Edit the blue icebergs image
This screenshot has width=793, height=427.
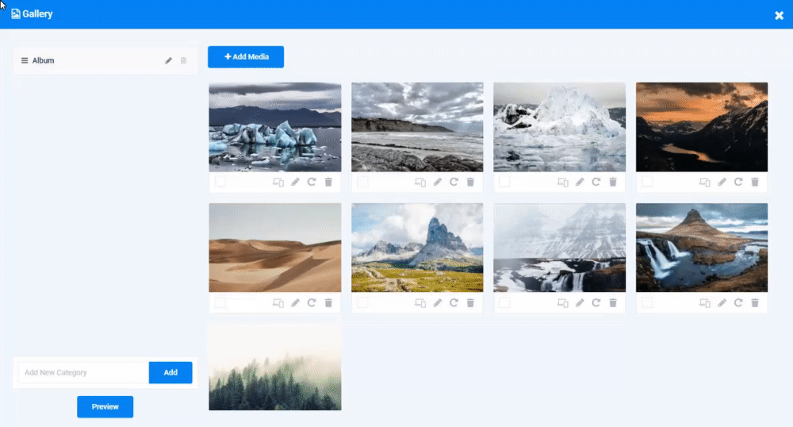pyautogui.click(x=295, y=182)
